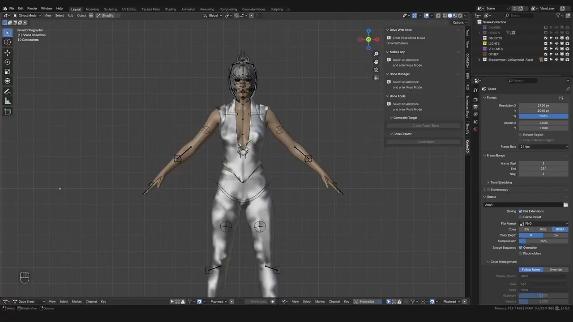Click the pin icon in the Scene properties header

coord(568,89)
